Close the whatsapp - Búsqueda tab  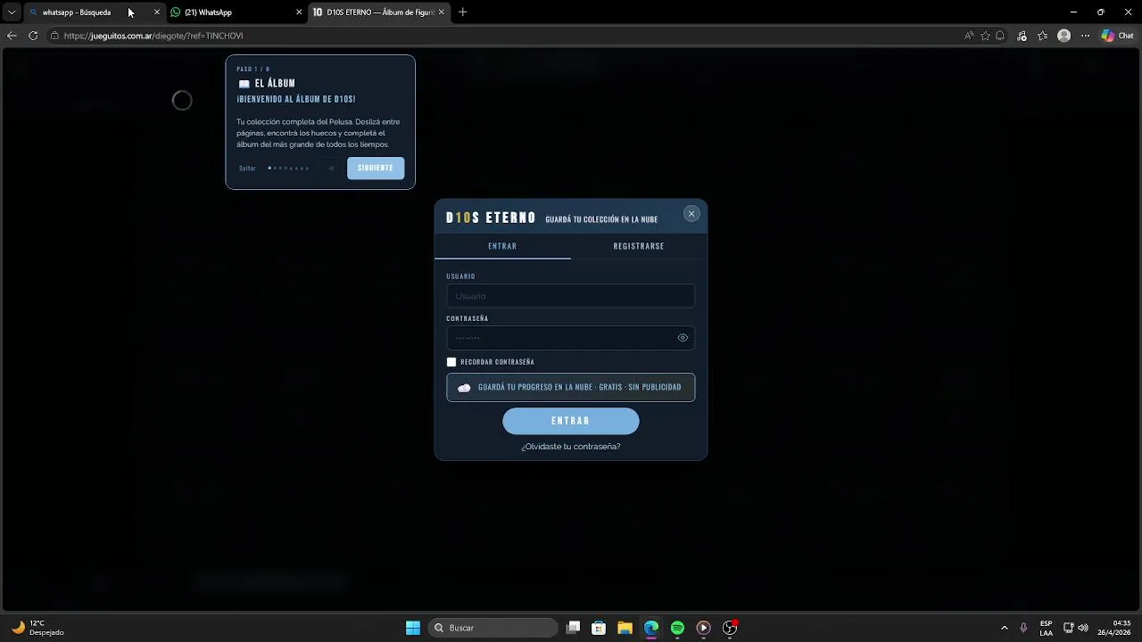coord(157,12)
